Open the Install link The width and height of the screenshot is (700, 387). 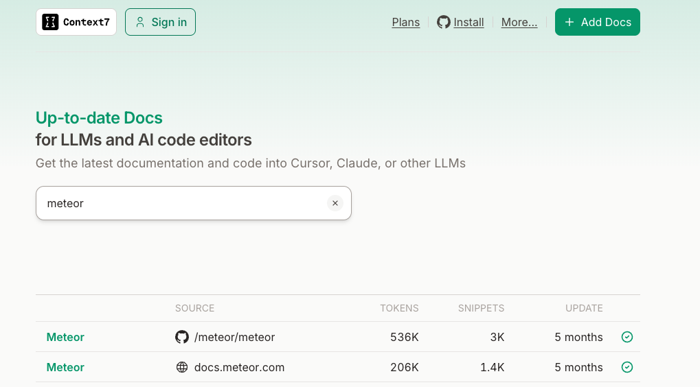coord(468,22)
